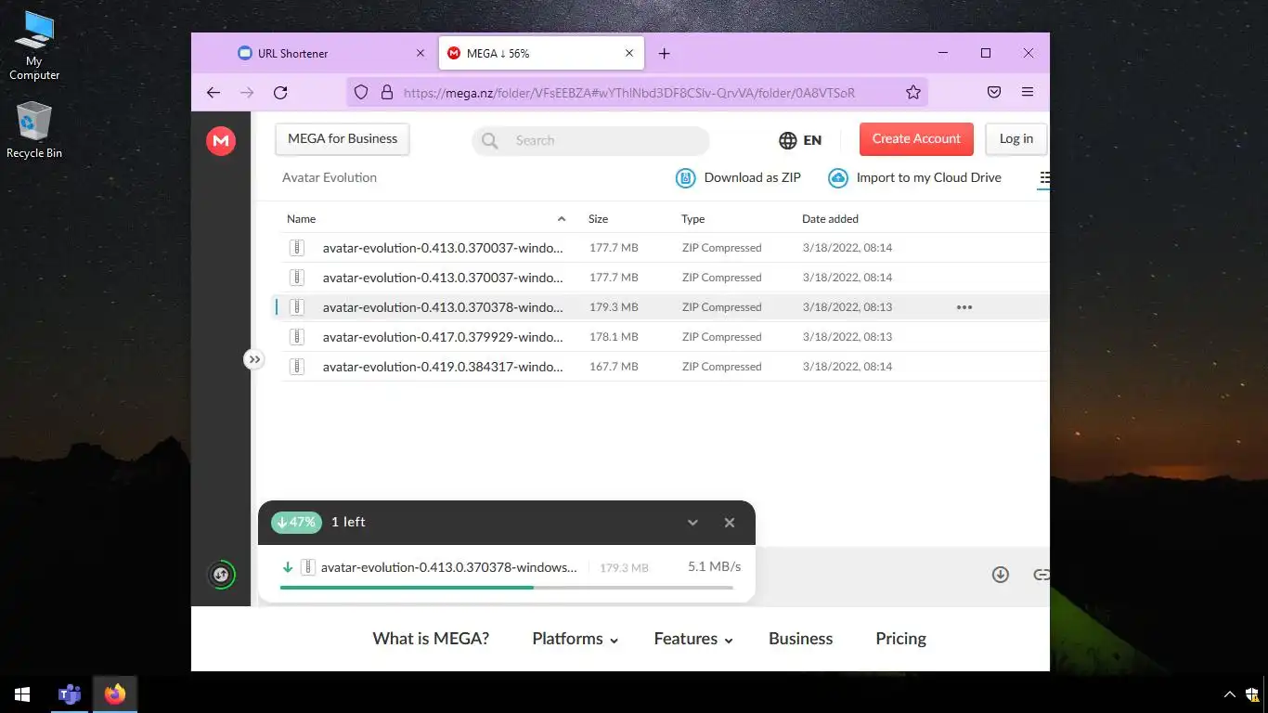Click the browser address bar URL
This screenshot has width=1268, height=713.
click(x=629, y=93)
